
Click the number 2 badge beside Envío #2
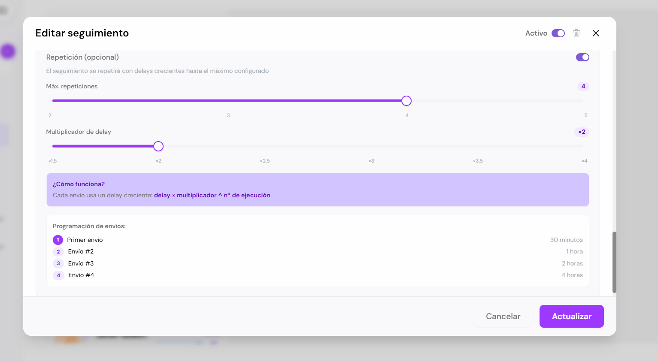click(x=58, y=252)
